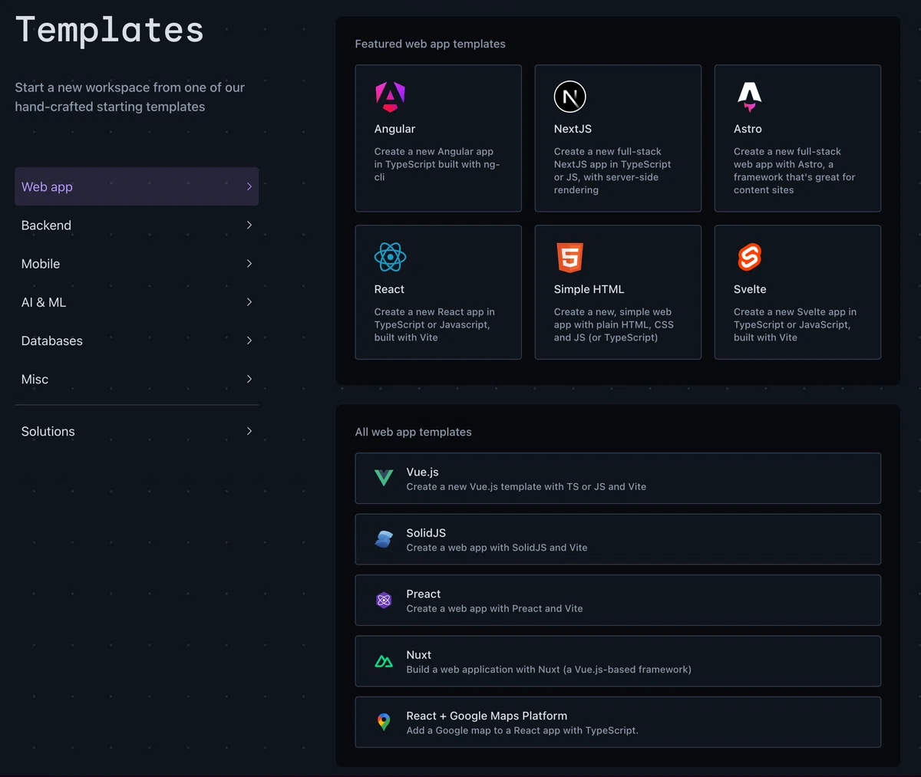
Task: Expand the Misc category chevron
Action: [x=249, y=379]
